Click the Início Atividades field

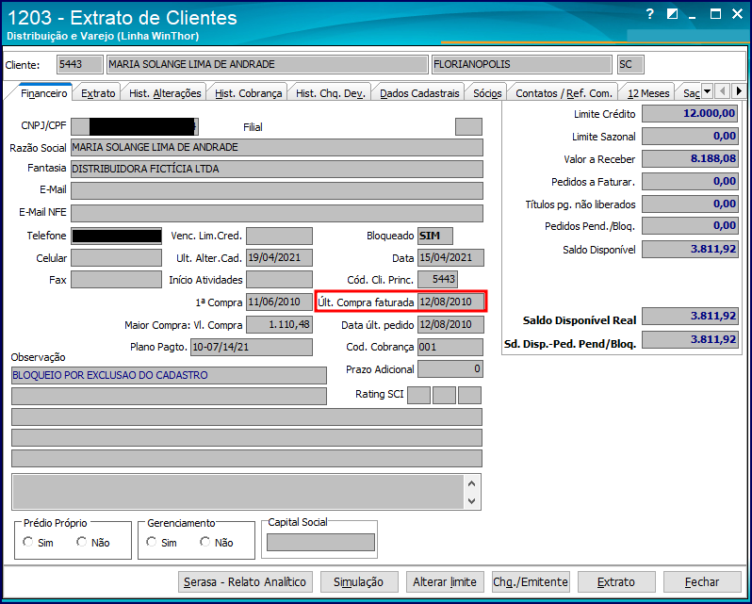tap(279, 280)
